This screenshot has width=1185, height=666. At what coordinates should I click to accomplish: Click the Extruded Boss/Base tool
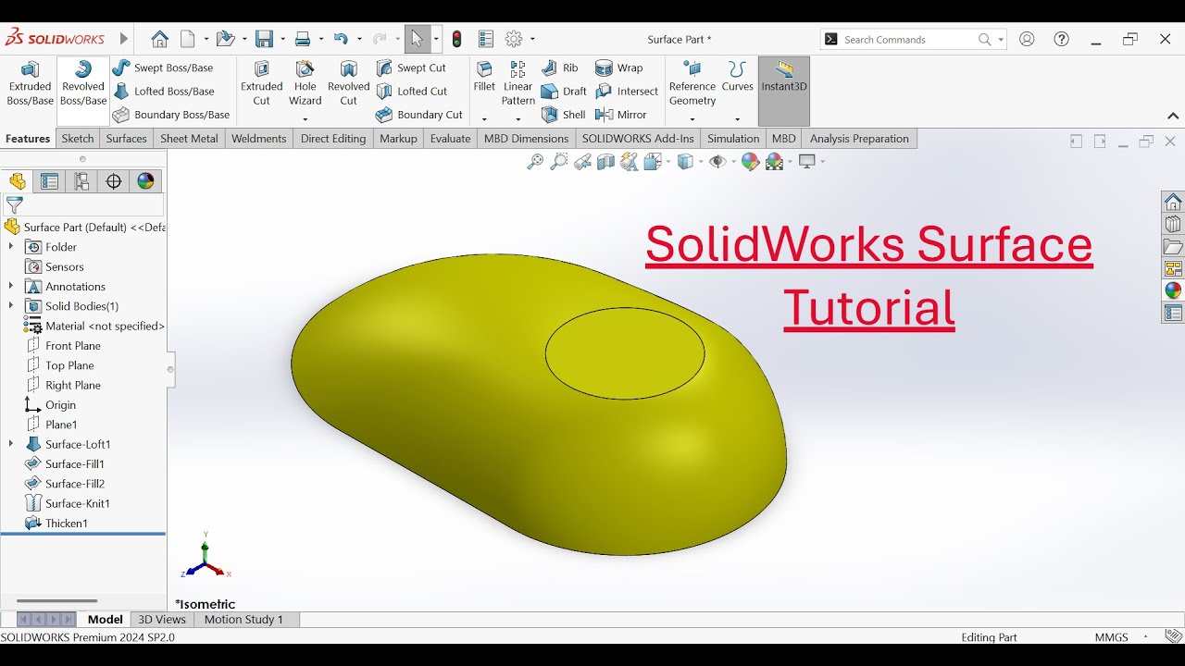[30, 85]
